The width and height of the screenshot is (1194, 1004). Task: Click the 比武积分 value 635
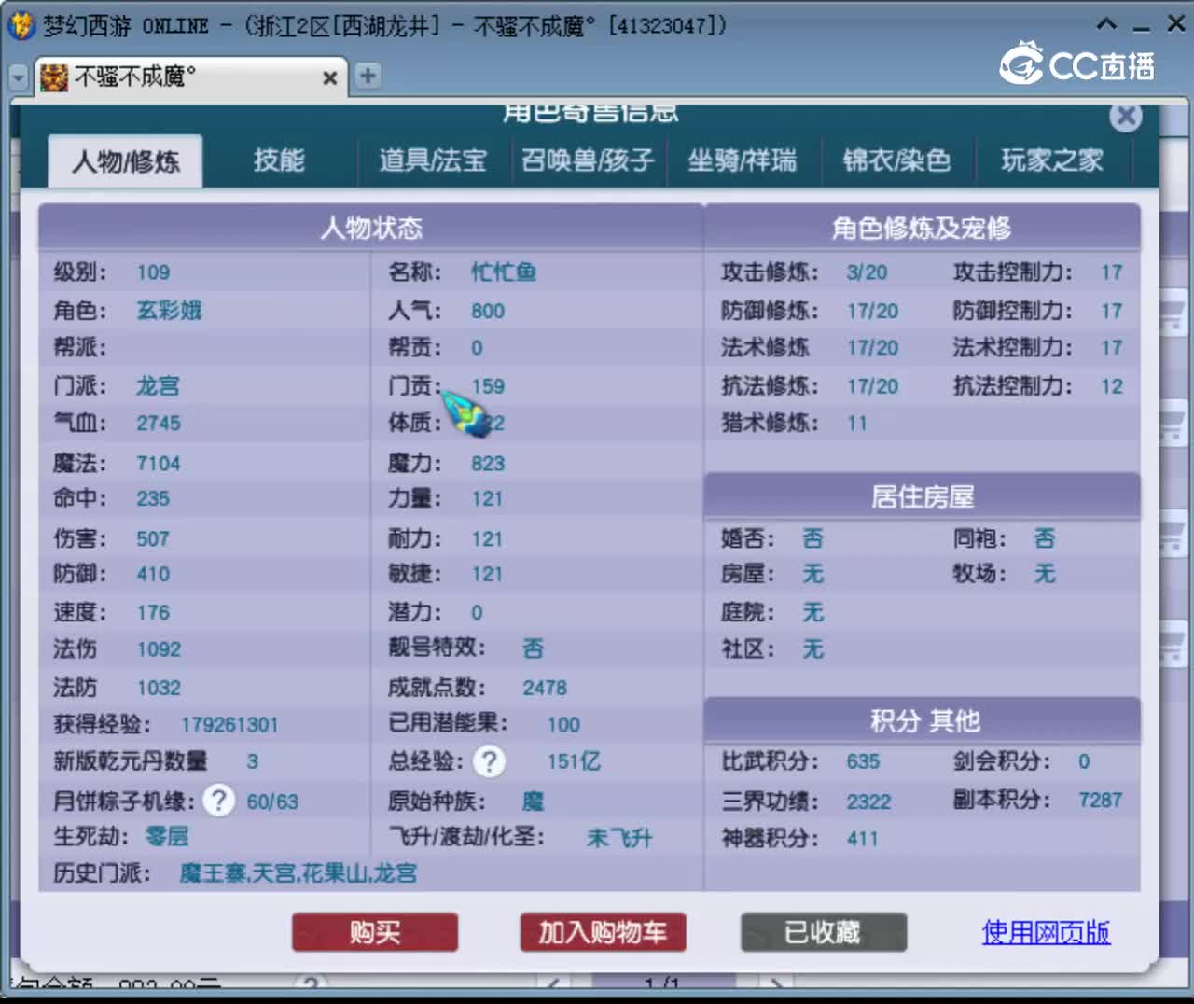tap(863, 761)
